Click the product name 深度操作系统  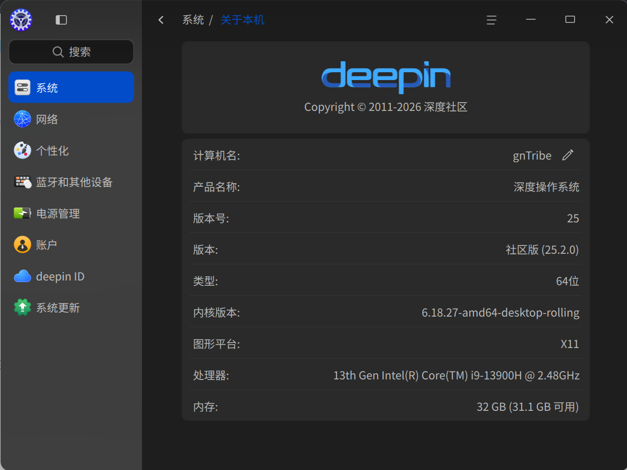pos(546,187)
